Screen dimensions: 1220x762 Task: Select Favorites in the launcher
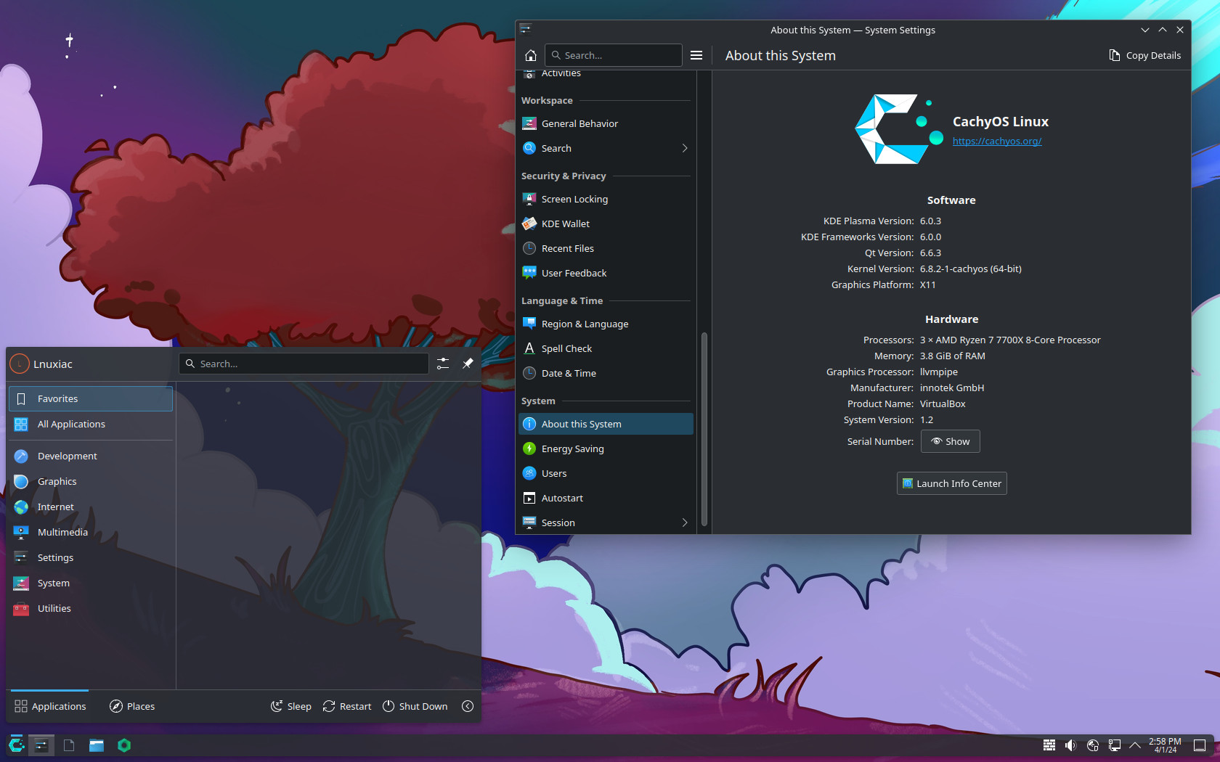(x=91, y=398)
